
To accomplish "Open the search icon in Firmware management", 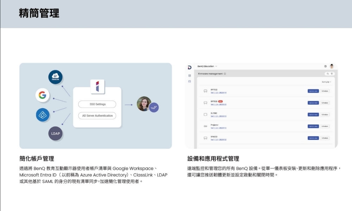I will coord(327,74).
